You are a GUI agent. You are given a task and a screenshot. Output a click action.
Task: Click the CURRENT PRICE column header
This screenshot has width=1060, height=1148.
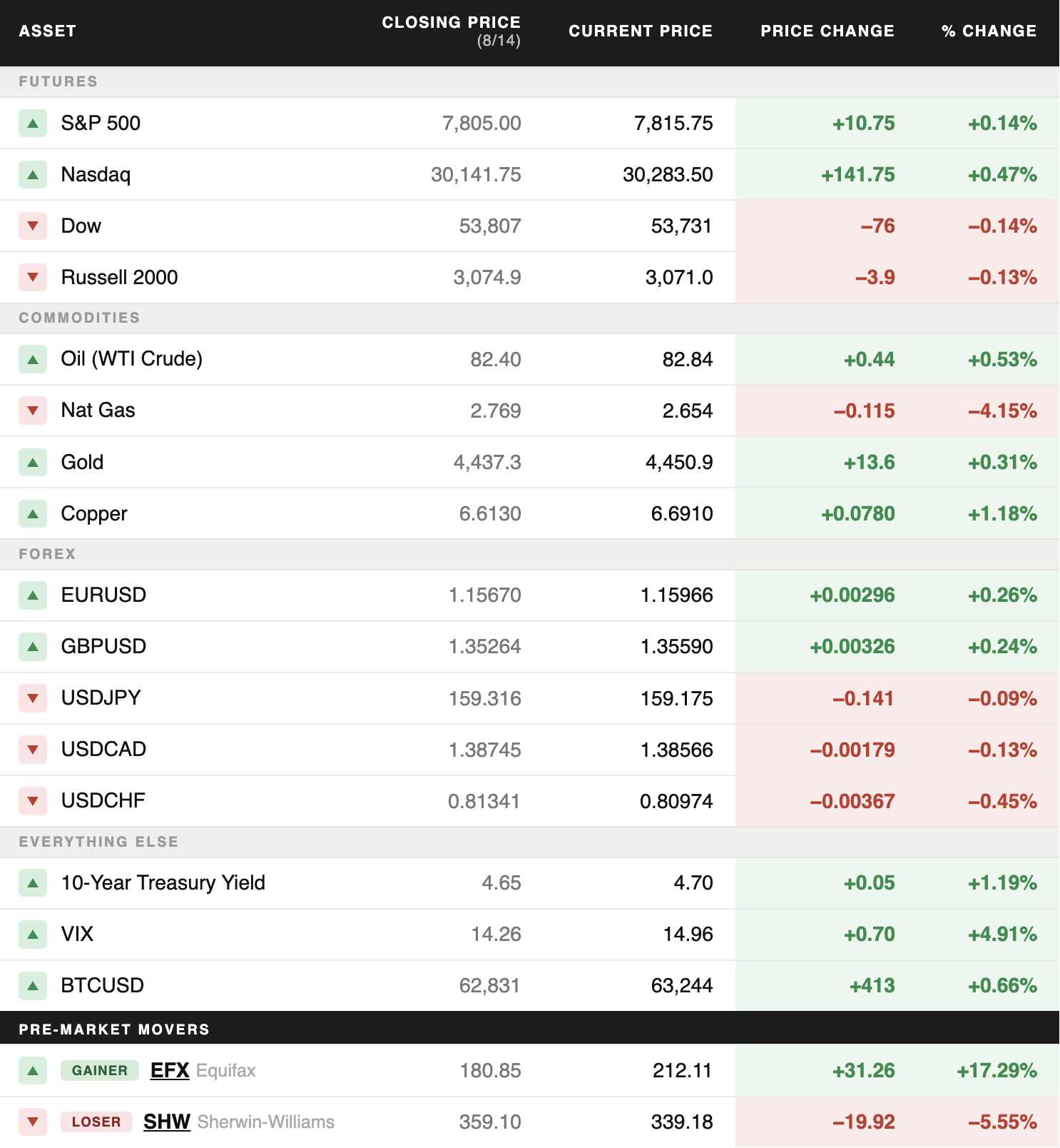[x=641, y=31]
